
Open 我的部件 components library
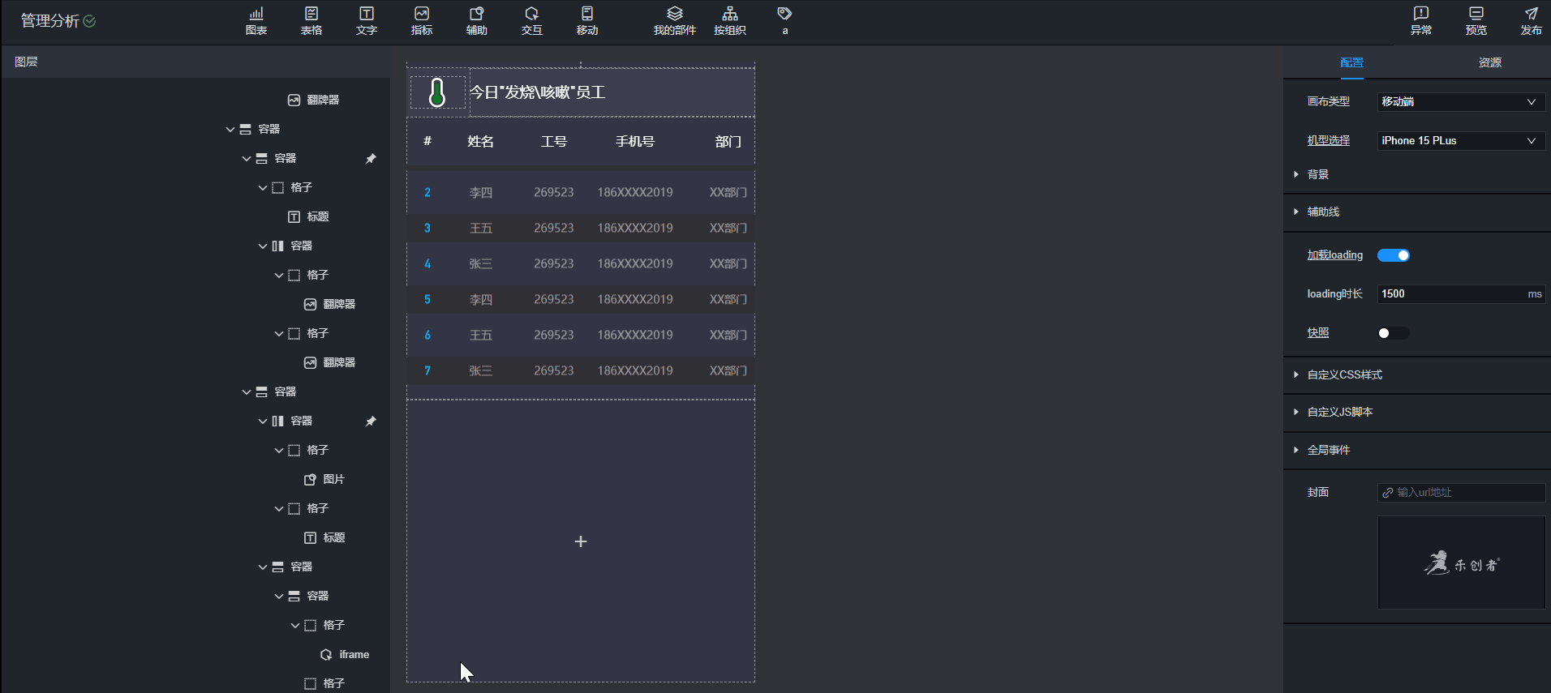tap(674, 21)
